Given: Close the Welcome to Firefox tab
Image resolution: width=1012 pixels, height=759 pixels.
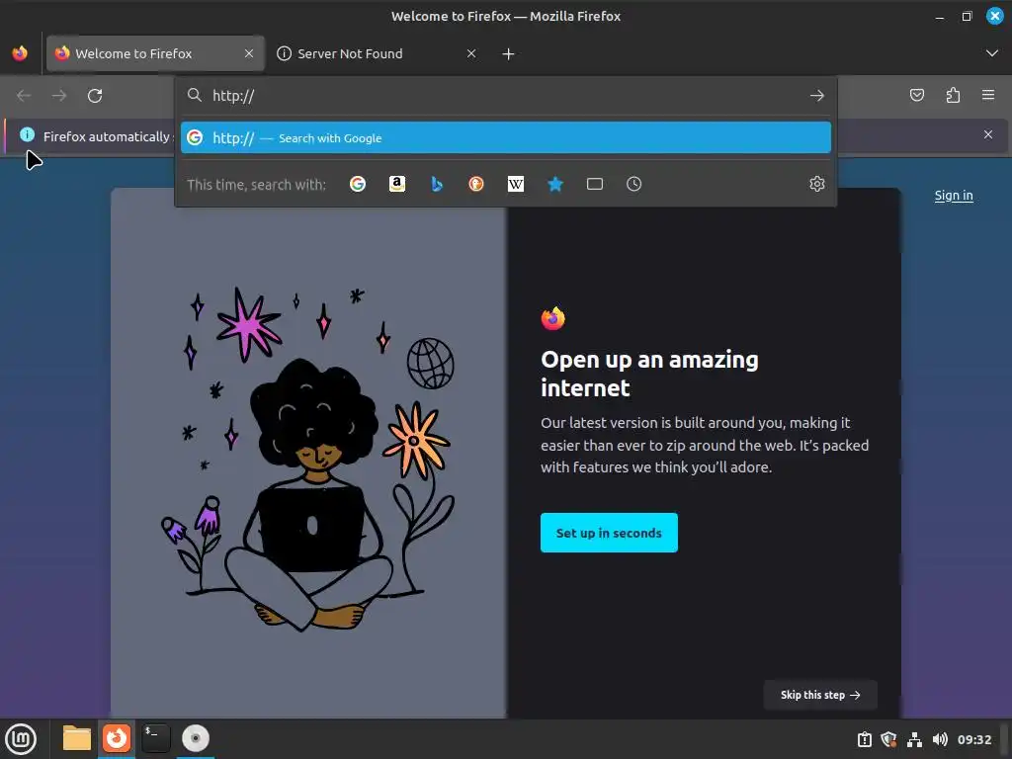Looking at the screenshot, I should 249,53.
